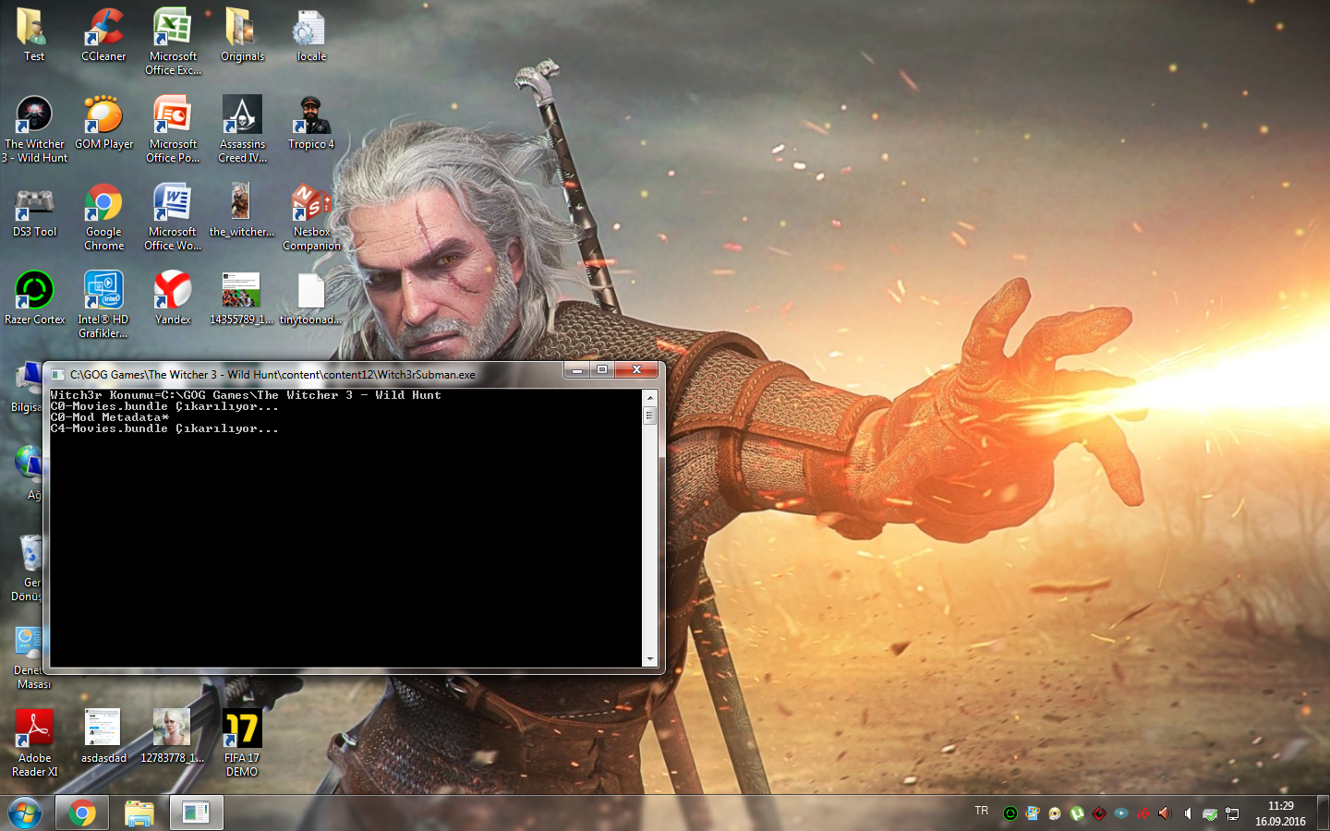Open the Windows Start menu
Image resolution: width=1330 pixels, height=831 pixels.
pos(25,813)
